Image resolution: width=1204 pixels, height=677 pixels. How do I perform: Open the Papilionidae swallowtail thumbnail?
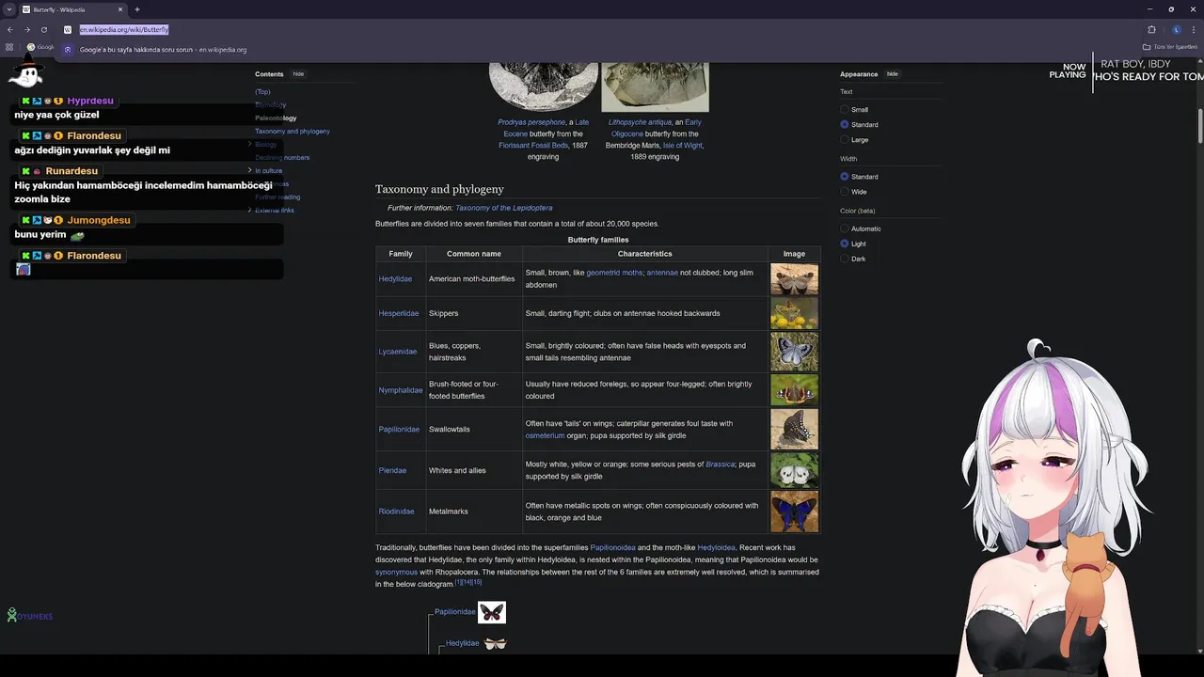tap(794, 429)
